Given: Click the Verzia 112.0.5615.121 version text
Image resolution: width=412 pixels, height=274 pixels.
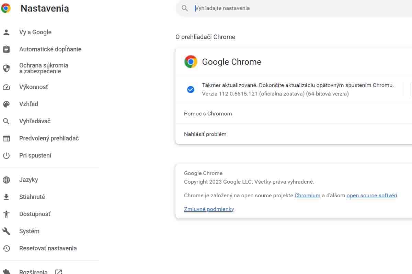Looking at the screenshot, I should pos(275,94).
